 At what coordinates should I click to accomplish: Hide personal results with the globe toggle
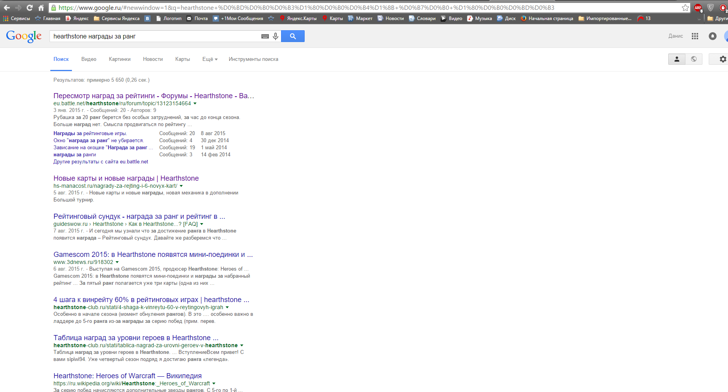tap(694, 59)
